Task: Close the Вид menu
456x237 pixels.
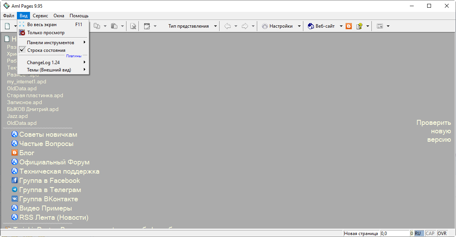Action: (23, 16)
